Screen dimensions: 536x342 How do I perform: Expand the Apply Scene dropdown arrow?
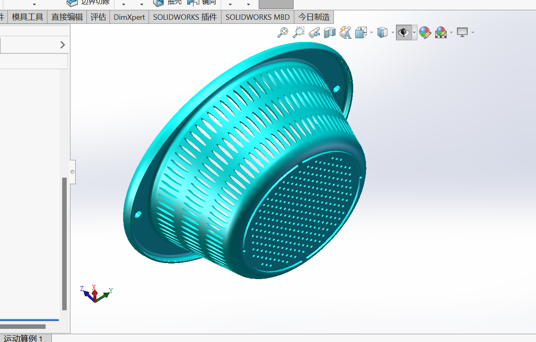pos(452,32)
